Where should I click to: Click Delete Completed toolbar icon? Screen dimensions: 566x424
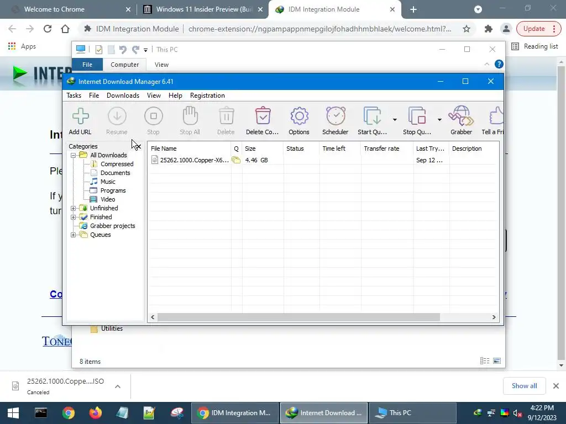(x=263, y=116)
